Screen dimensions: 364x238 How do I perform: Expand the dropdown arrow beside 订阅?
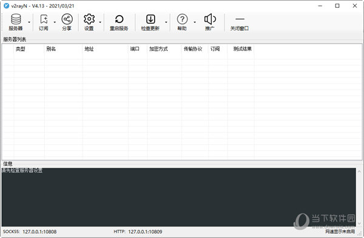click(55, 22)
